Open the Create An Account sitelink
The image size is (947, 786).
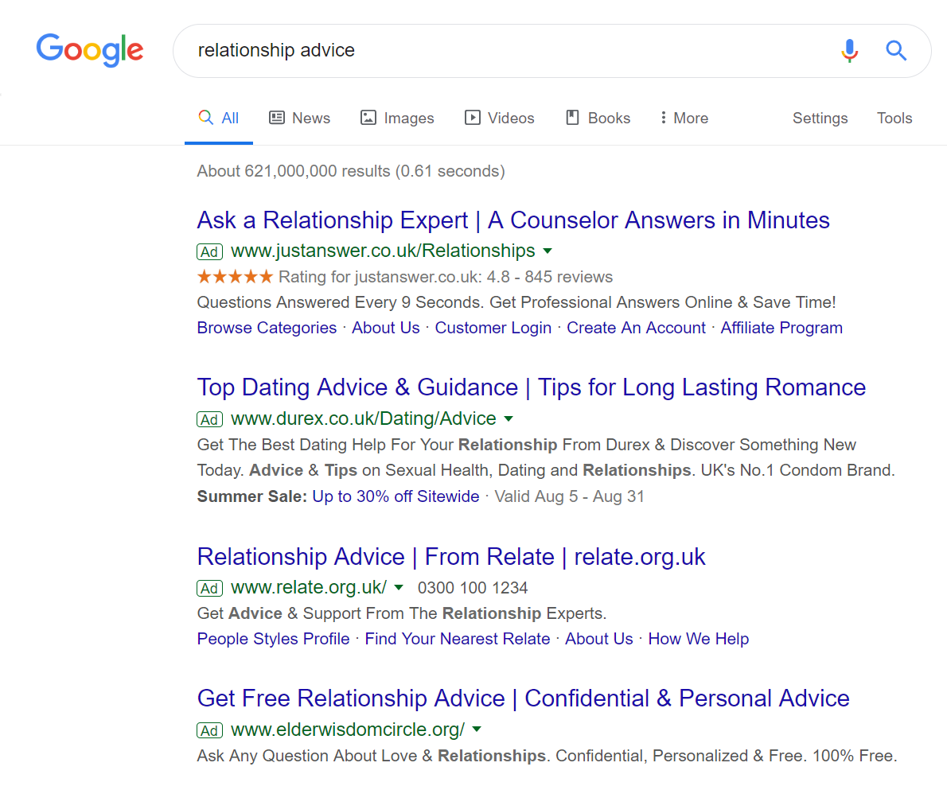pyautogui.click(x=636, y=328)
